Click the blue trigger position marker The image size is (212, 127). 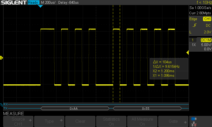[x=40, y=6]
